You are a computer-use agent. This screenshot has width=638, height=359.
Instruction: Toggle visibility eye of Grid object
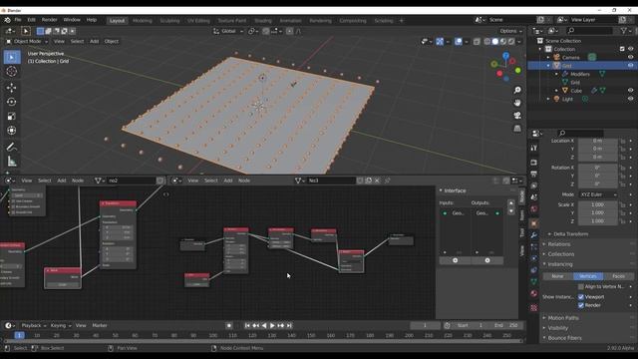[630, 66]
